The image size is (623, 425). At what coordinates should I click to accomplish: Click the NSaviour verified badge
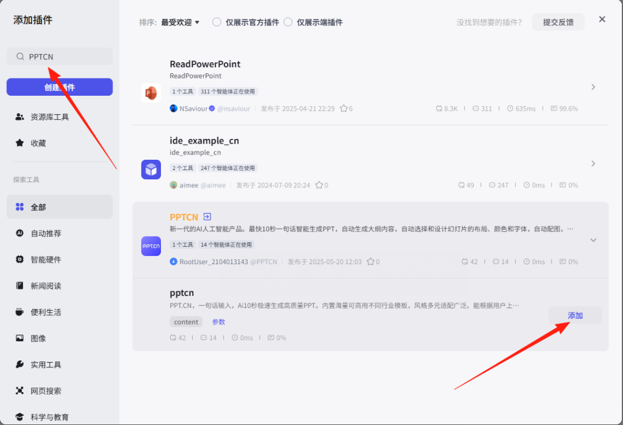coord(212,108)
